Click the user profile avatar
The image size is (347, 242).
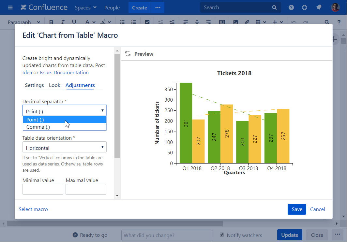point(335,7)
